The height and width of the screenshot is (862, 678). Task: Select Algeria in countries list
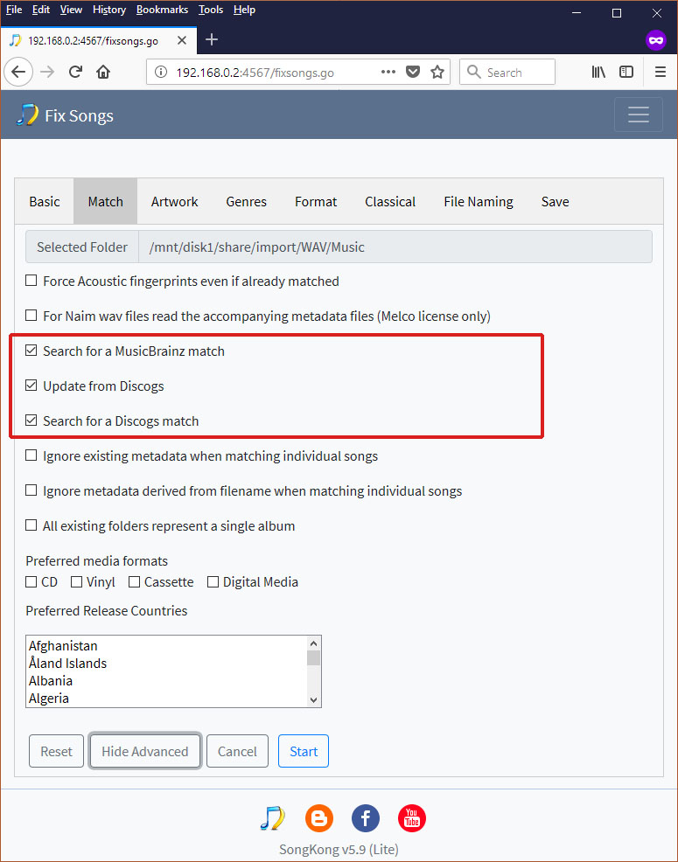(167, 699)
